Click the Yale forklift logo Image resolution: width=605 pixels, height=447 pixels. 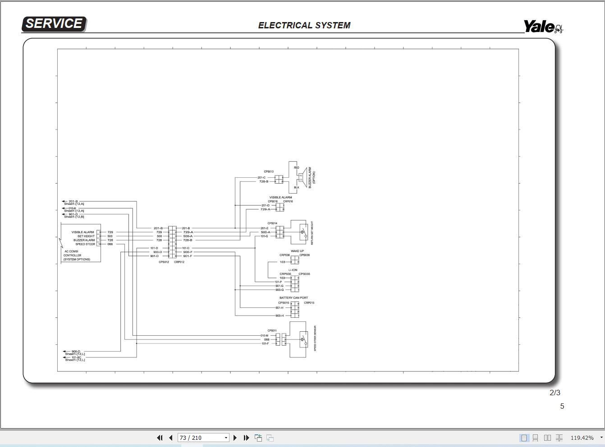543,27
